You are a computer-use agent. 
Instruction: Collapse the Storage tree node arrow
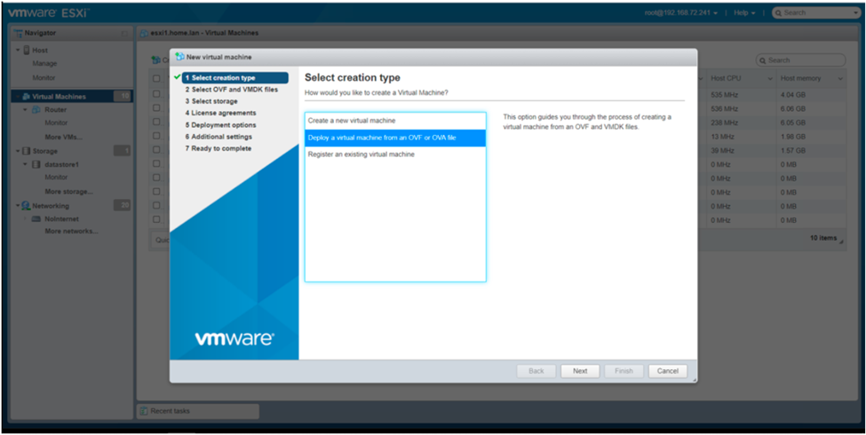click(19, 151)
